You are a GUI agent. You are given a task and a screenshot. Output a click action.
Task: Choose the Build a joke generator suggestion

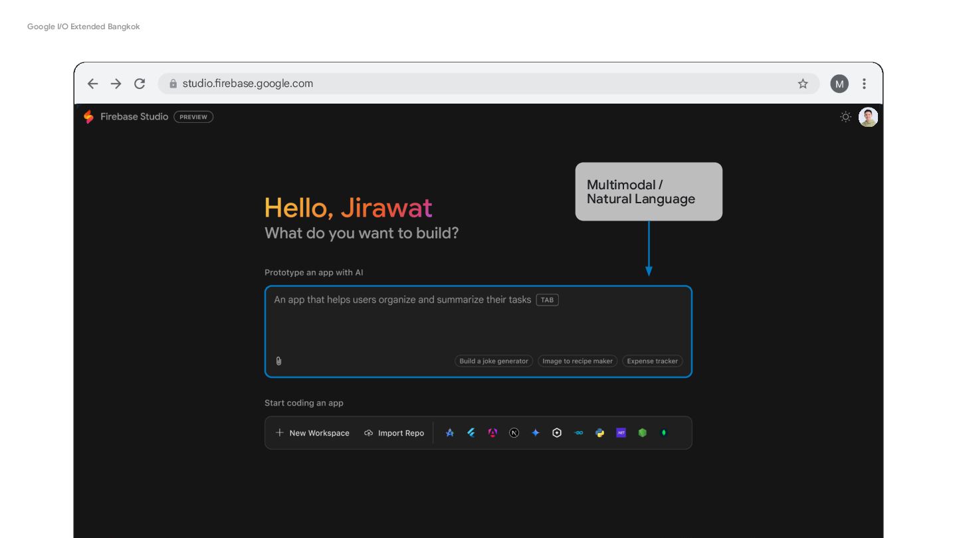[494, 361]
